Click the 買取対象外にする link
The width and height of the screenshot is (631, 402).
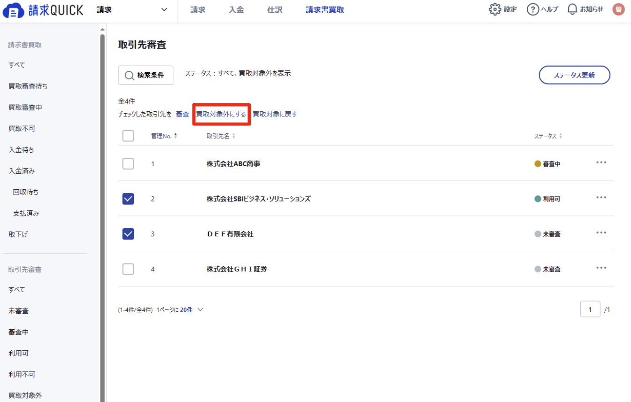tap(221, 114)
